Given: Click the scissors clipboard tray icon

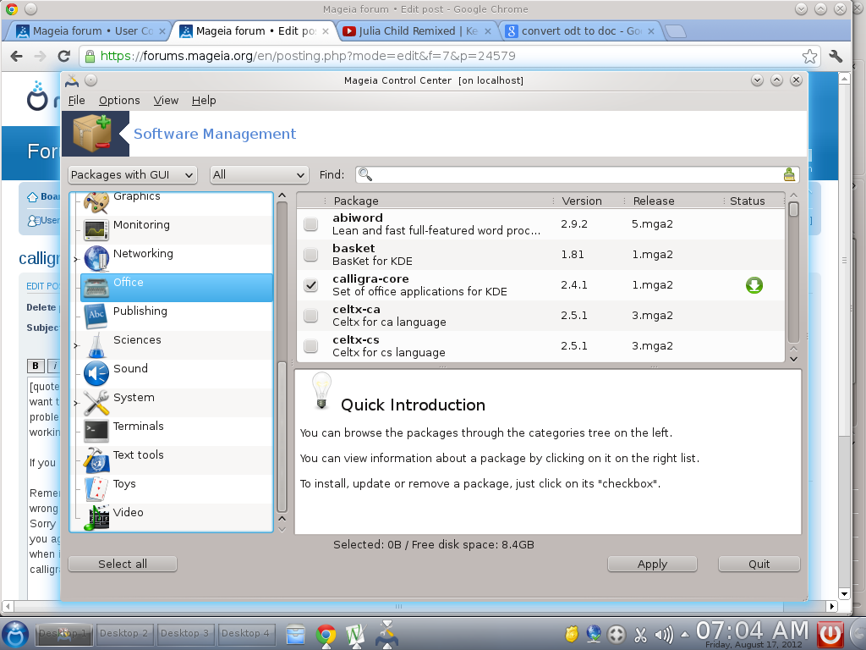Looking at the screenshot, I should (x=640, y=634).
